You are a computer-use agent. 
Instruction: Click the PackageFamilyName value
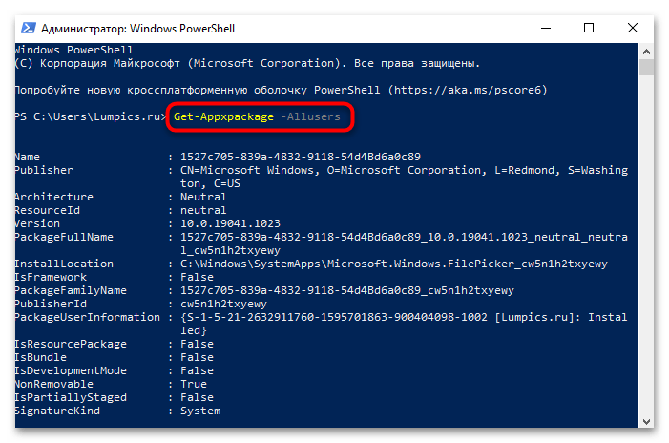click(346, 290)
